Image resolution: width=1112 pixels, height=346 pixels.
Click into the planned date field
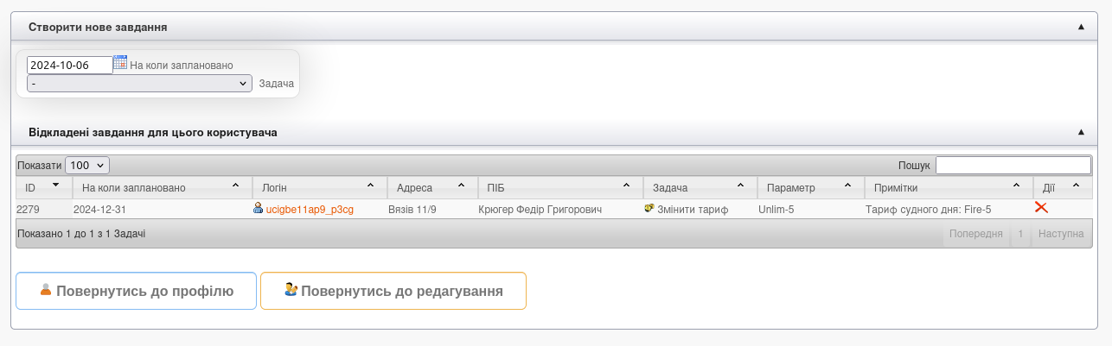pyautogui.click(x=69, y=65)
